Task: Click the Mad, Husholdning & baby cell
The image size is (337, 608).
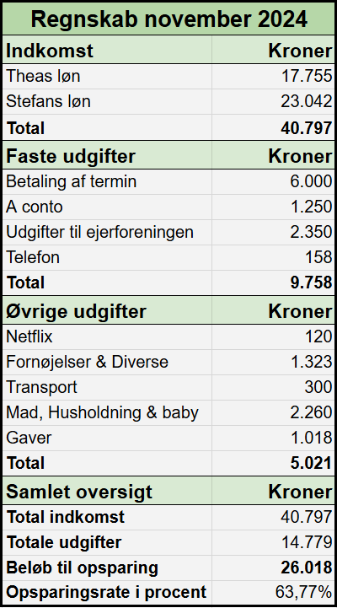Action: [107, 412]
